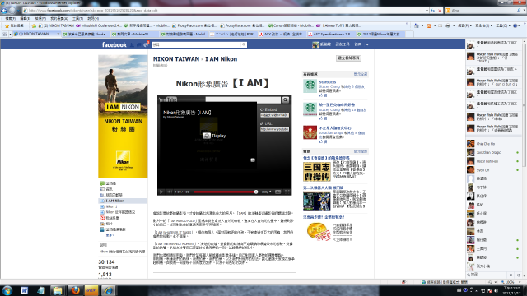This screenshot has height=296, width=527.
Task: Open the home button dropdown arrow
Action: (x=422, y=25)
